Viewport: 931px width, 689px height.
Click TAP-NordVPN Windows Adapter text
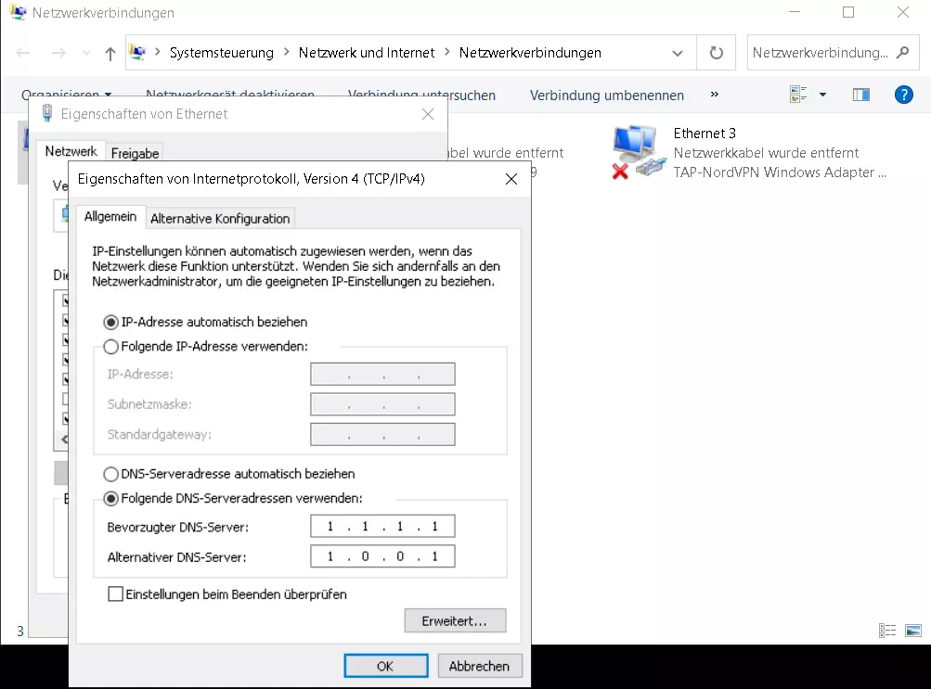780,172
